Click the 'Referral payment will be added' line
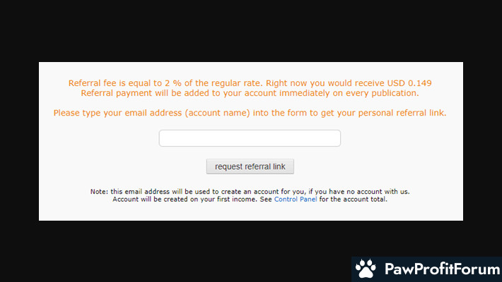Screen dimensions: 502x282 pos(250,93)
